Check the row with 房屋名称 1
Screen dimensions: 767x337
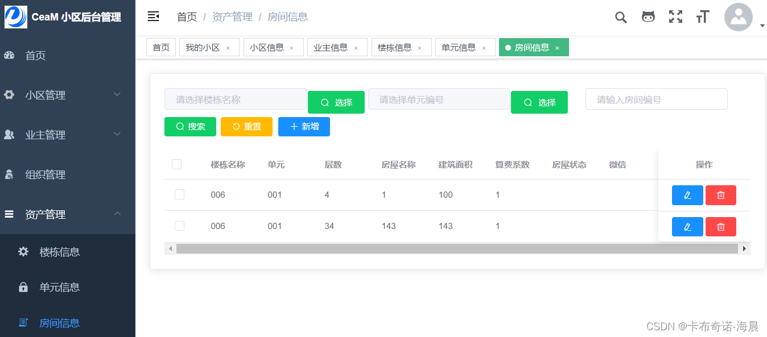coord(179,194)
